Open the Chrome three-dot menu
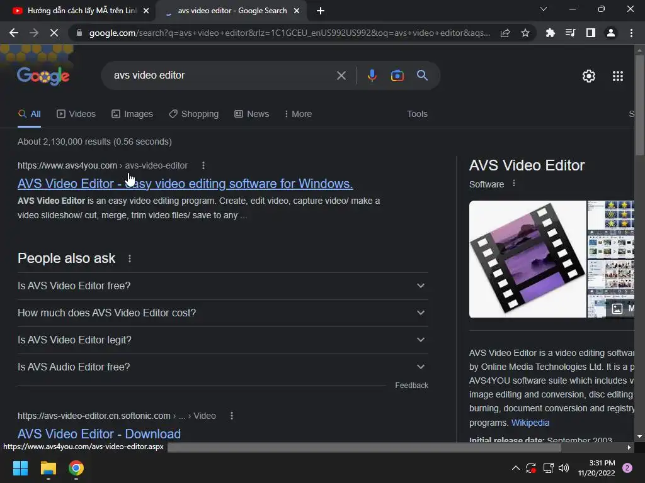The width and height of the screenshot is (645, 483). [631, 33]
